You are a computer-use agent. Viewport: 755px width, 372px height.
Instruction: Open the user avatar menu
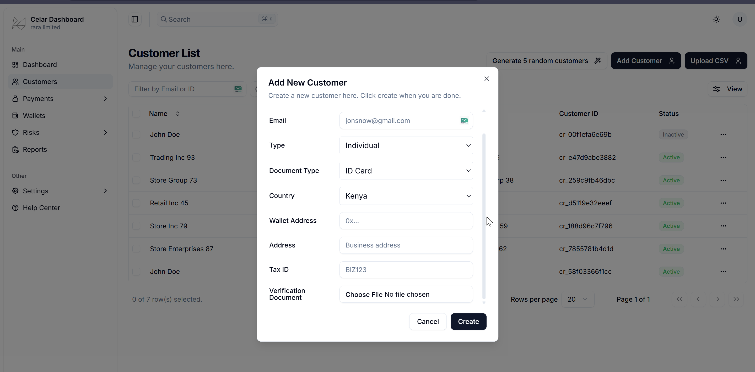pyautogui.click(x=740, y=19)
